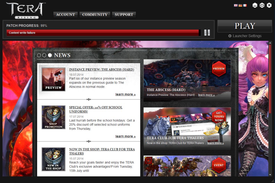Open The Abscess (Hard) banner image

coord(187,80)
